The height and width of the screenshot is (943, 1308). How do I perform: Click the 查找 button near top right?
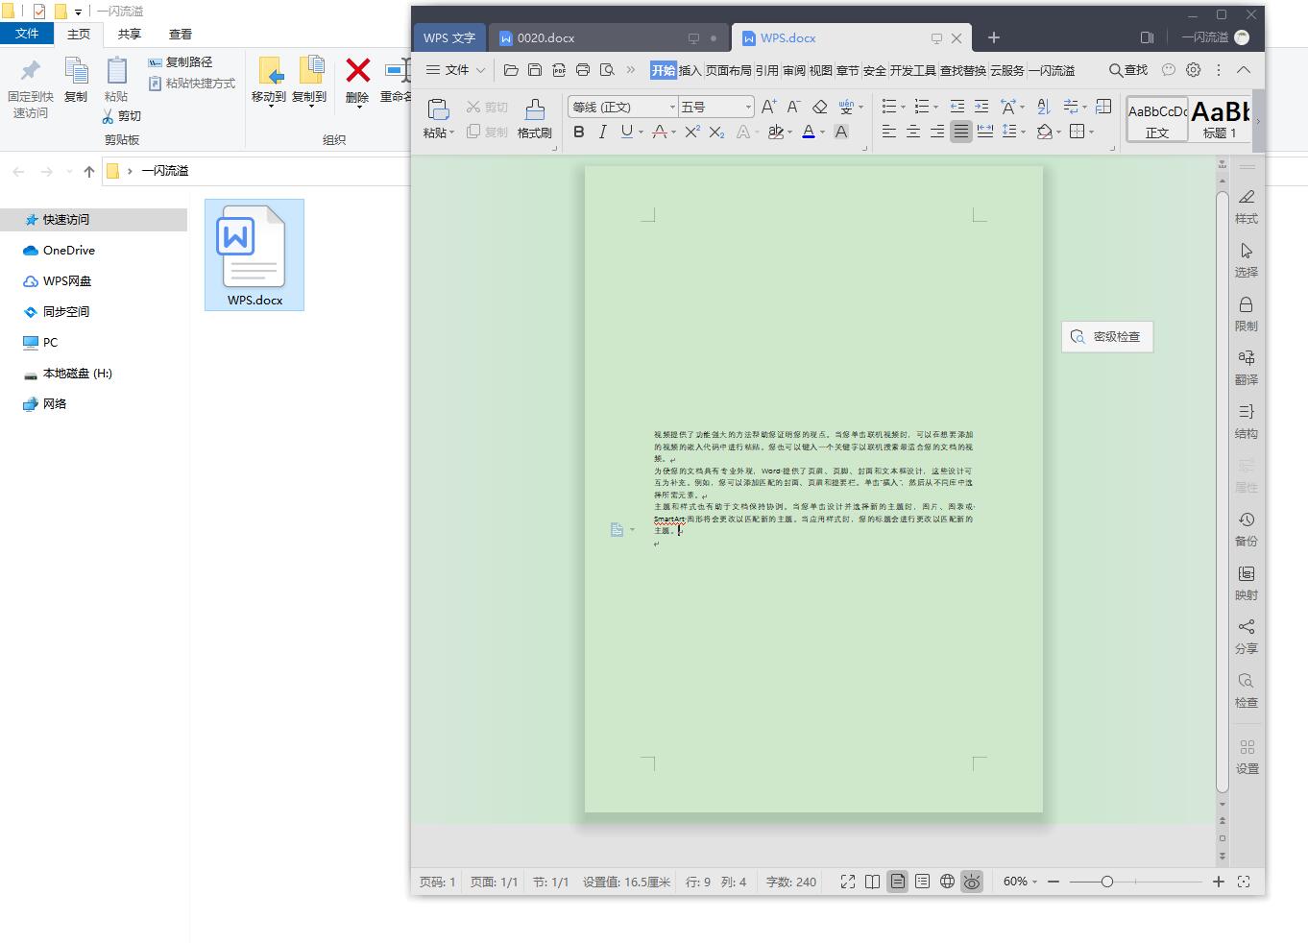pos(1126,69)
